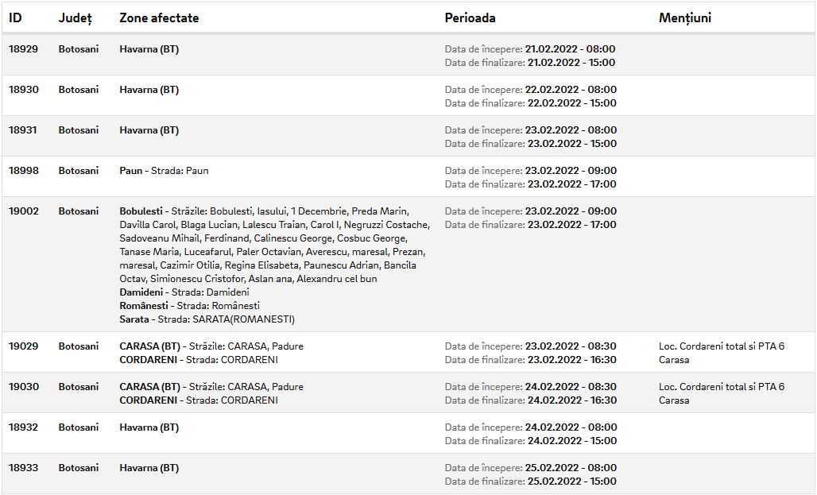The image size is (817, 495).
Task: Click outage ID 19002
Action: tap(24, 211)
